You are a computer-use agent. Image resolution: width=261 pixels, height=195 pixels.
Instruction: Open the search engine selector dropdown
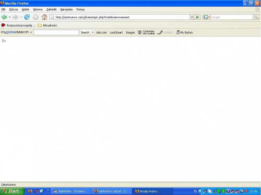click(207, 17)
